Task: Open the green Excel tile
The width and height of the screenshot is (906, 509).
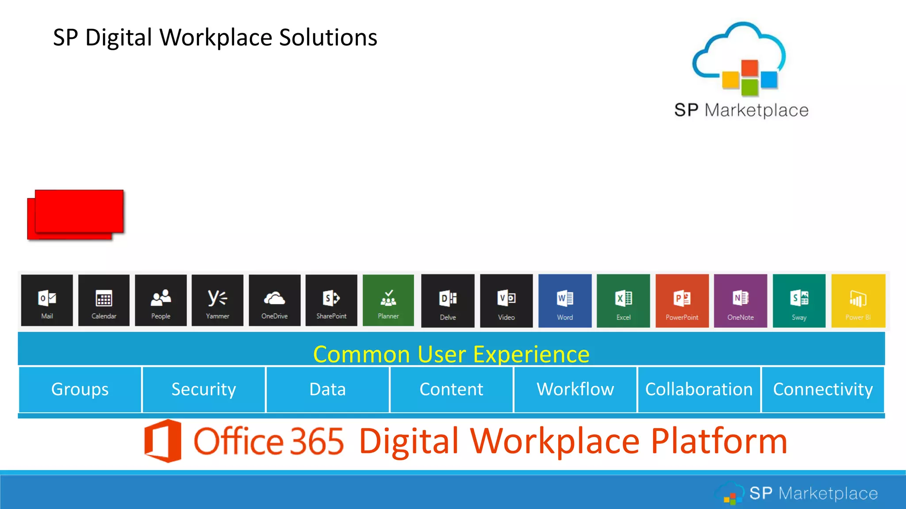Action: 623,301
